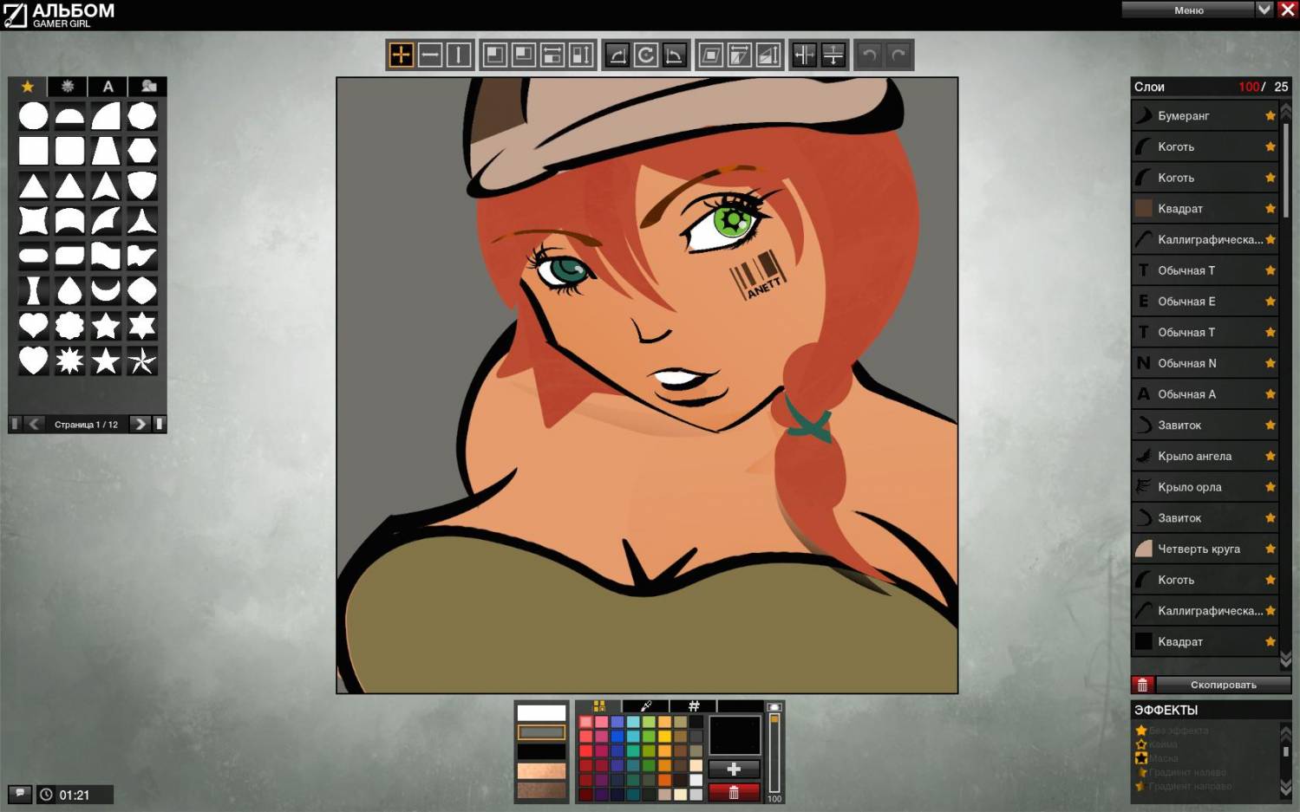Toggle star on Четверть круга layer

pos(1271,549)
